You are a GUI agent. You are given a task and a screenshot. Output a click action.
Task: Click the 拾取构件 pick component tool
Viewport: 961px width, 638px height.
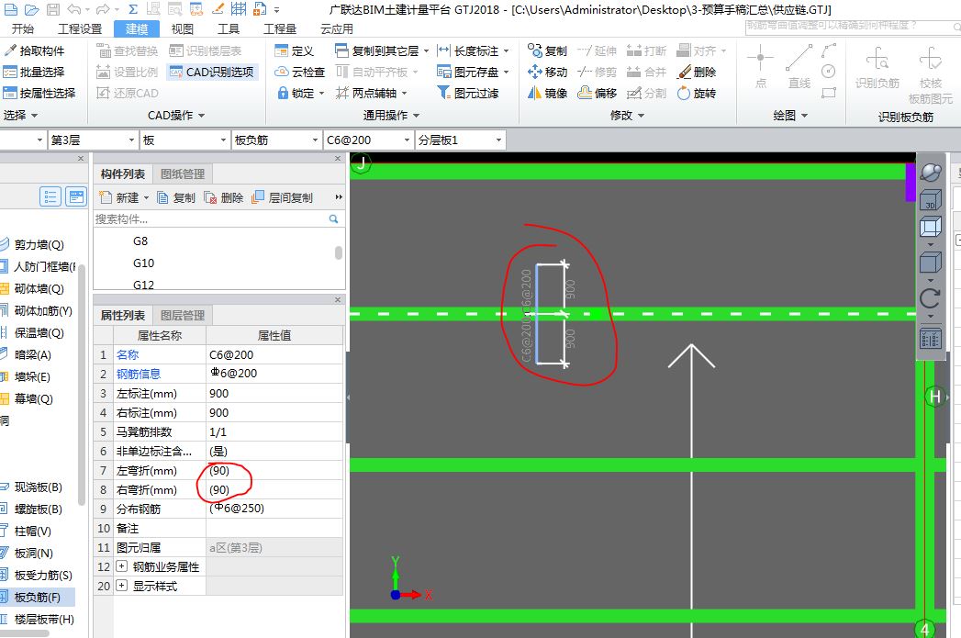(34, 50)
